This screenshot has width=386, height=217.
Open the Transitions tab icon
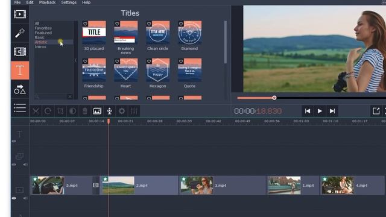pyautogui.click(x=20, y=52)
